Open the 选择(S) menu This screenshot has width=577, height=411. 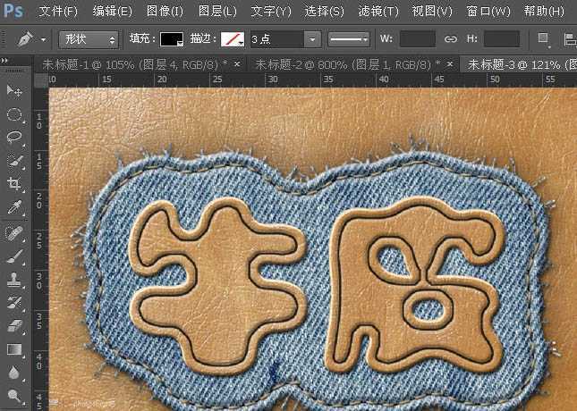(324, 12)
